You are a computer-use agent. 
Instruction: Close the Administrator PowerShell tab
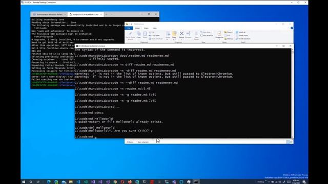click(x=65, y=14)
